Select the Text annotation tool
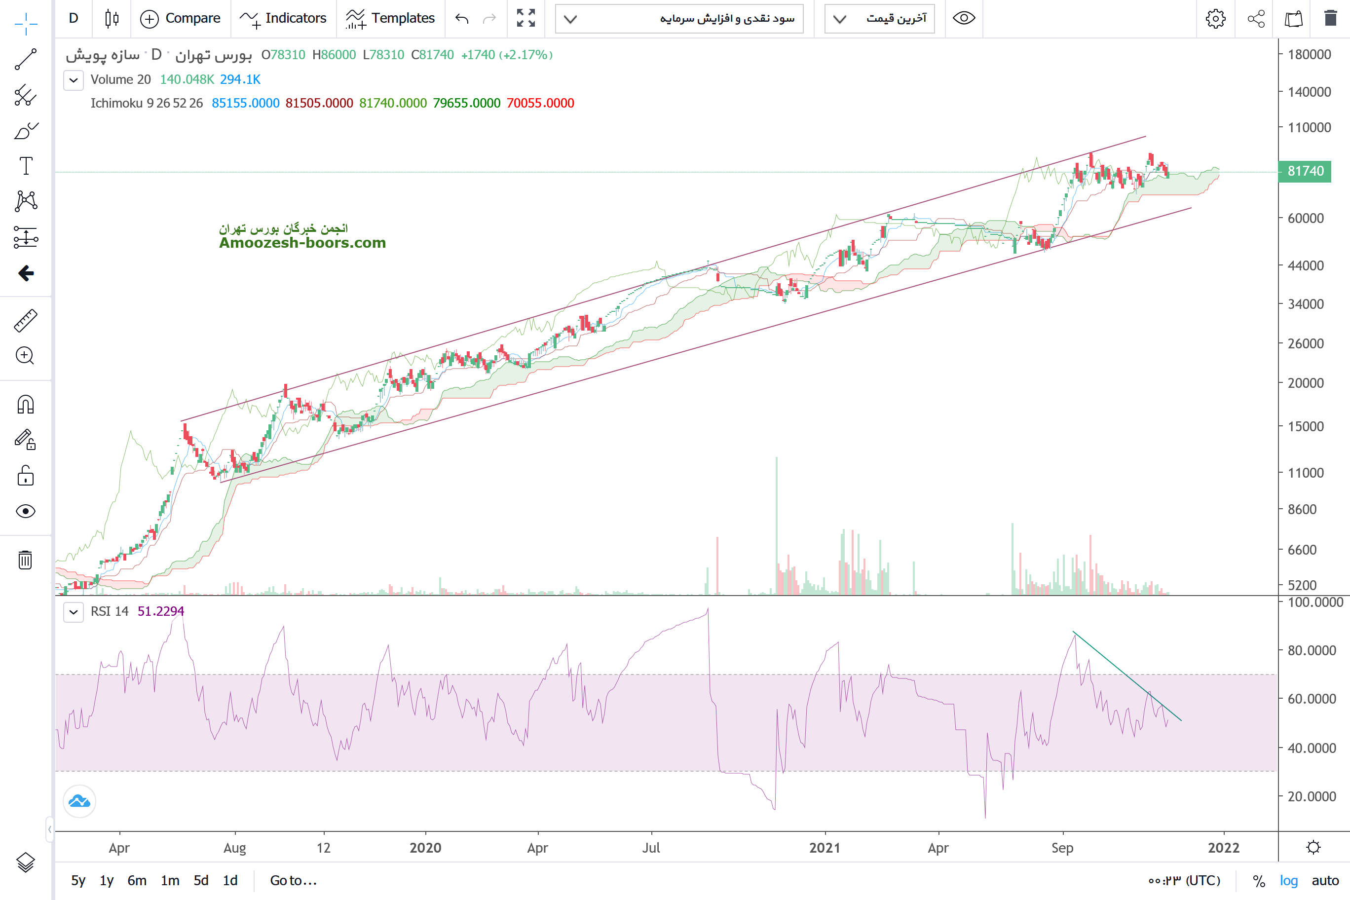Viewport: 1350px width, 900px height. tap(26, 166)
